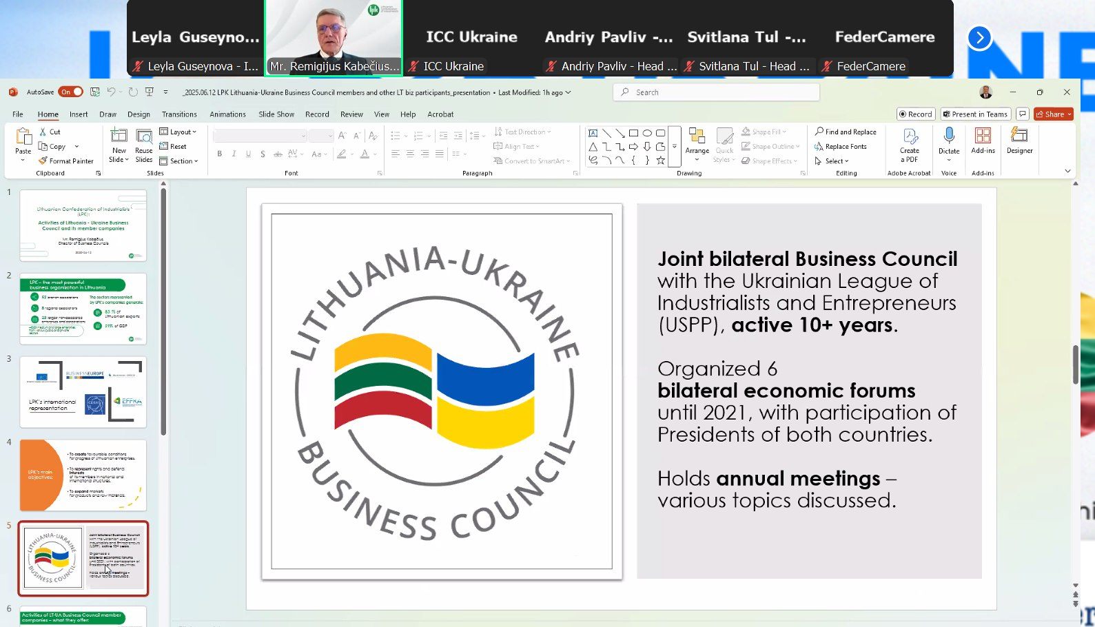
Task: Add a New Slide
Action: pyautogui.click(x=119, y=145)
